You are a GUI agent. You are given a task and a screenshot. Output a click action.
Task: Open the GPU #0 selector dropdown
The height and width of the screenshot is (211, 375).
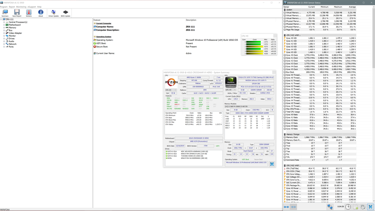coord(231,90)
